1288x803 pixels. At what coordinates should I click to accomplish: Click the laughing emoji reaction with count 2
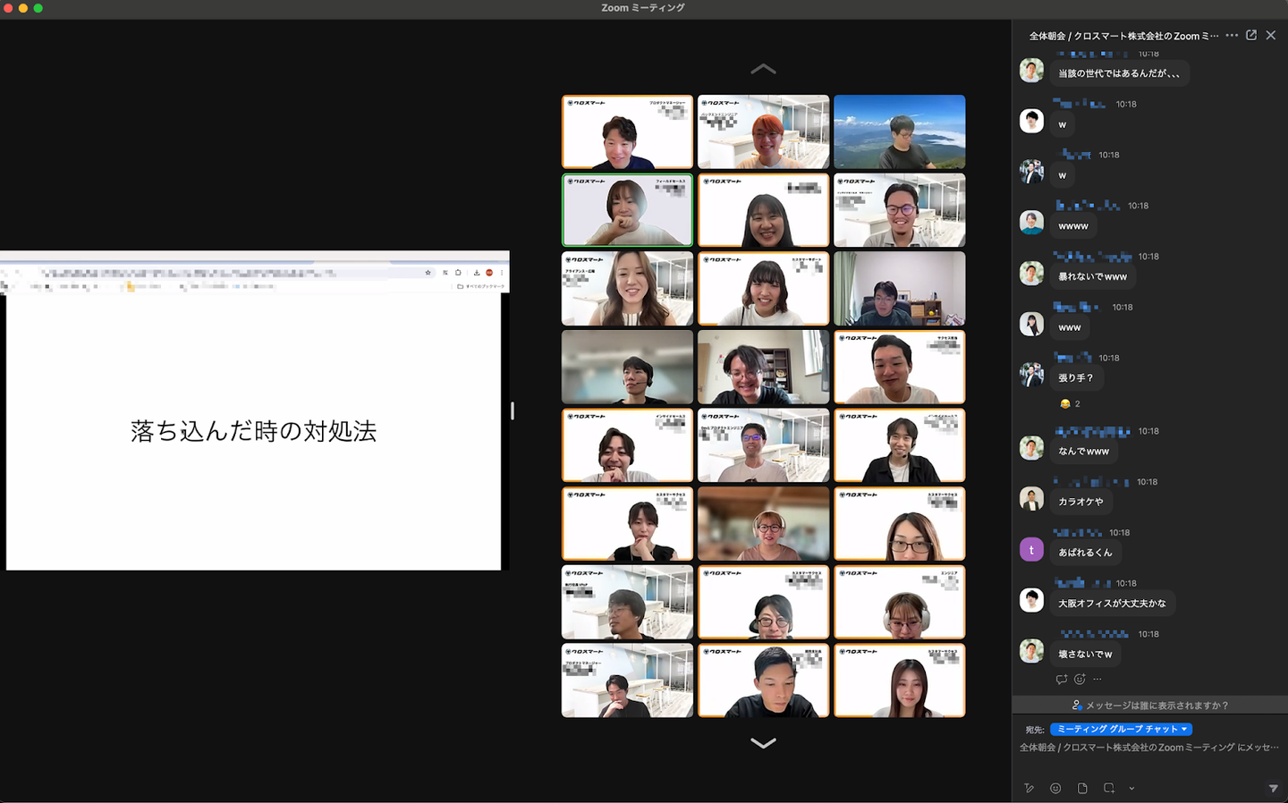[1070, 404]
